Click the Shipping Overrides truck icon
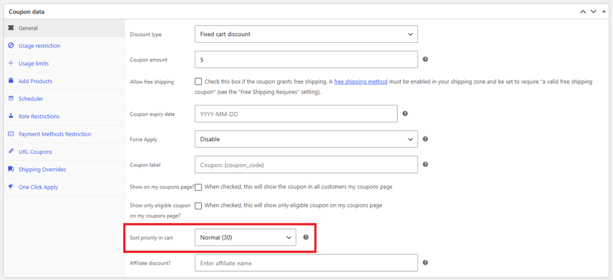613x280 pixels. pyautogui.click(x=11, y=169)
